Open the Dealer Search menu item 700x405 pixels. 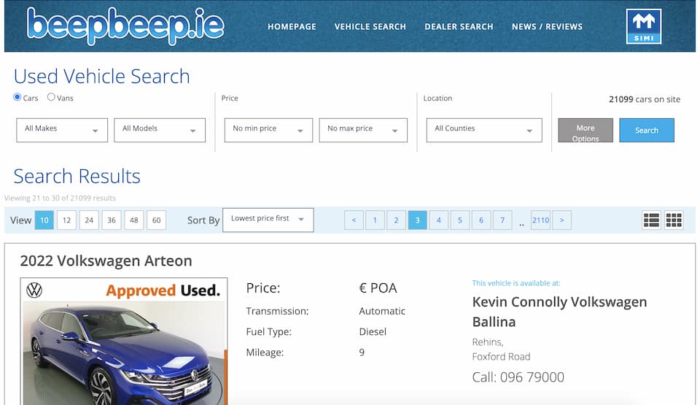pyautogui.click(x=459, y=26)
